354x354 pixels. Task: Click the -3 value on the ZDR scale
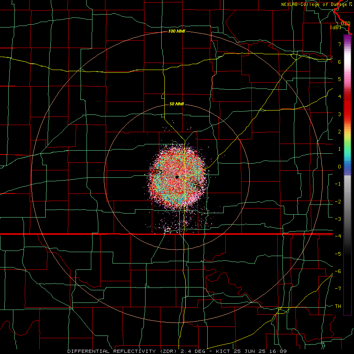tap(338, 219)
